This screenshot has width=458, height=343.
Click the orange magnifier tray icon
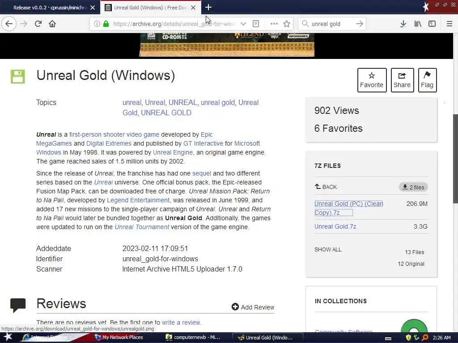pyautogui.click(x=425, y=338)
